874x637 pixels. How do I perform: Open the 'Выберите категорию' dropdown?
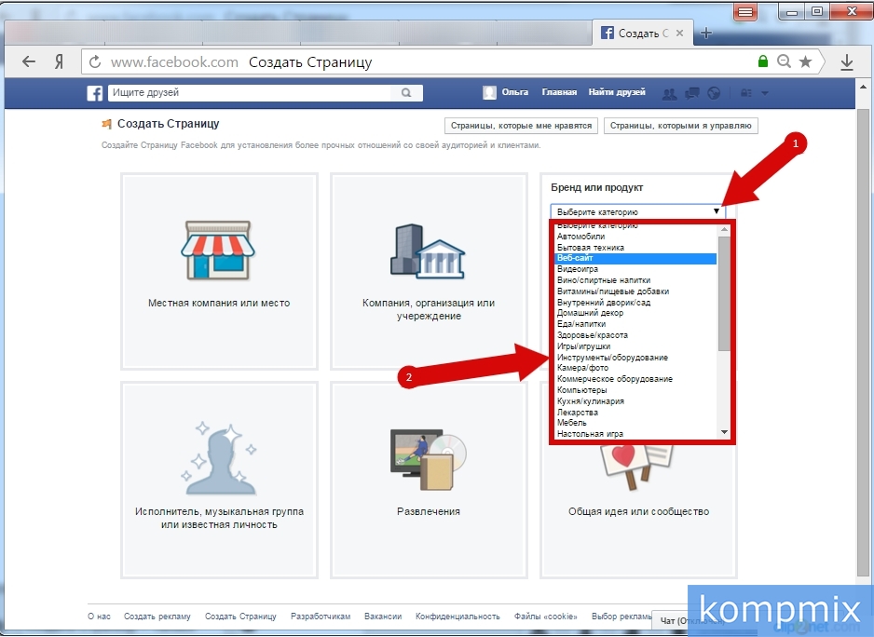pyautogui.click(x=637, y=211)
